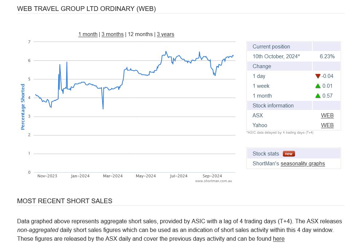Screen dimensions: 360x248
Task: Click the Jan-2024 x-axis label
Action: tap(80, 176)
